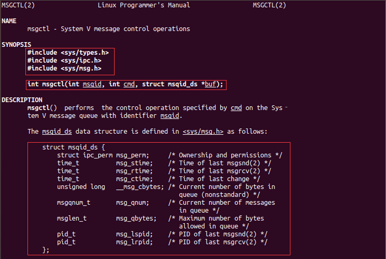Screen dimensions: 386x259
Task: Select the #include <sys/types.h> line
Action: tap(68, 52)
